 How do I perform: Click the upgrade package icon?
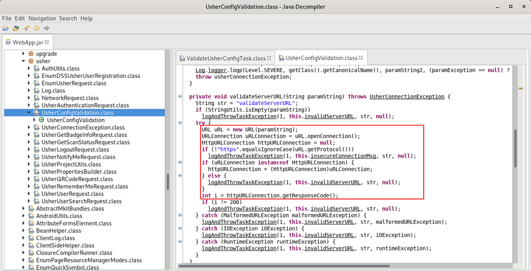tap(31, 54)
